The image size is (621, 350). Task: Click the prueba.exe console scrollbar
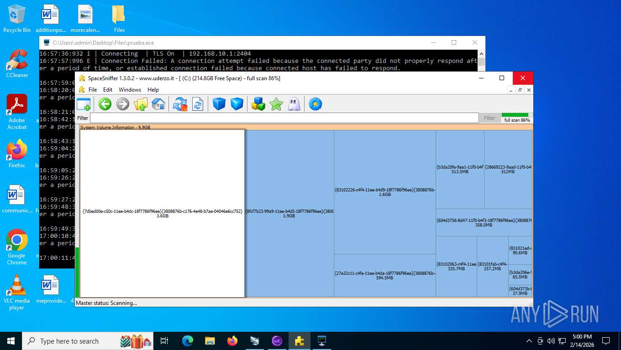481,61
